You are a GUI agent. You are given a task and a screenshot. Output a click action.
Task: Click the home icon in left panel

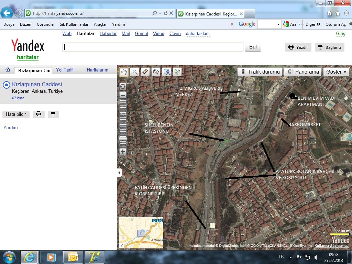tap(8, 69)
